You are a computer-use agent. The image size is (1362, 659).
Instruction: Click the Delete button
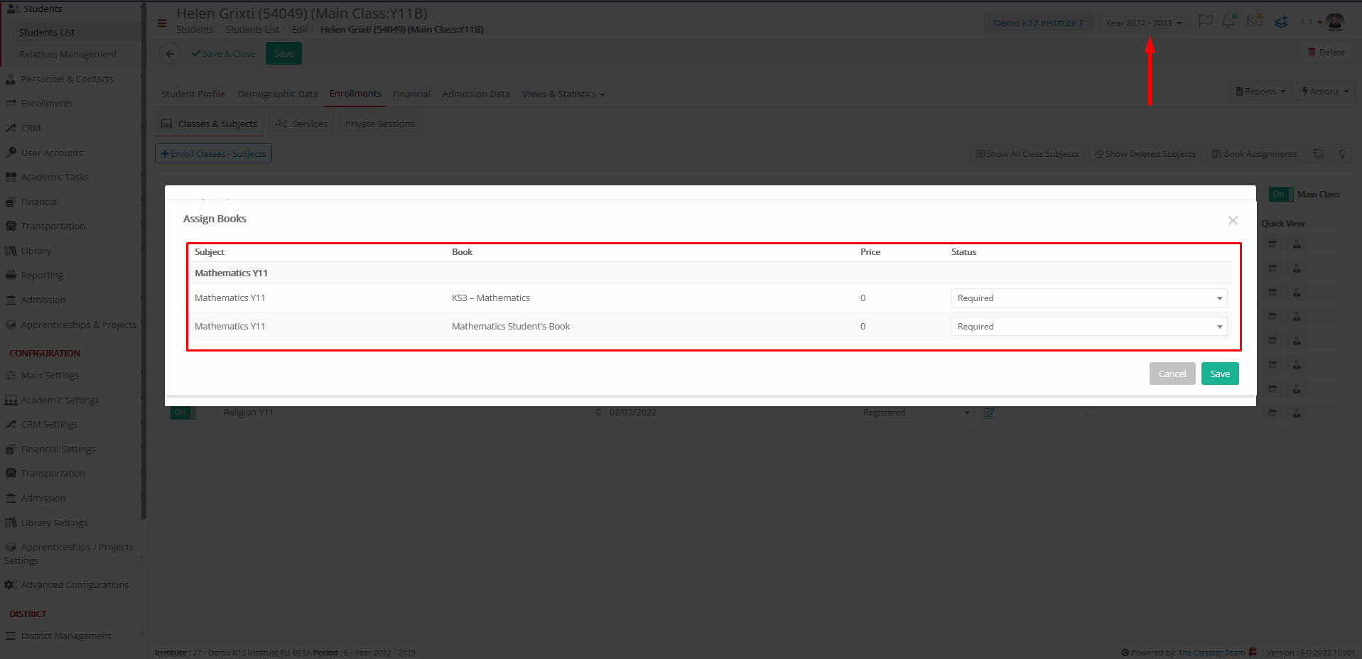tap(1326, 53)
